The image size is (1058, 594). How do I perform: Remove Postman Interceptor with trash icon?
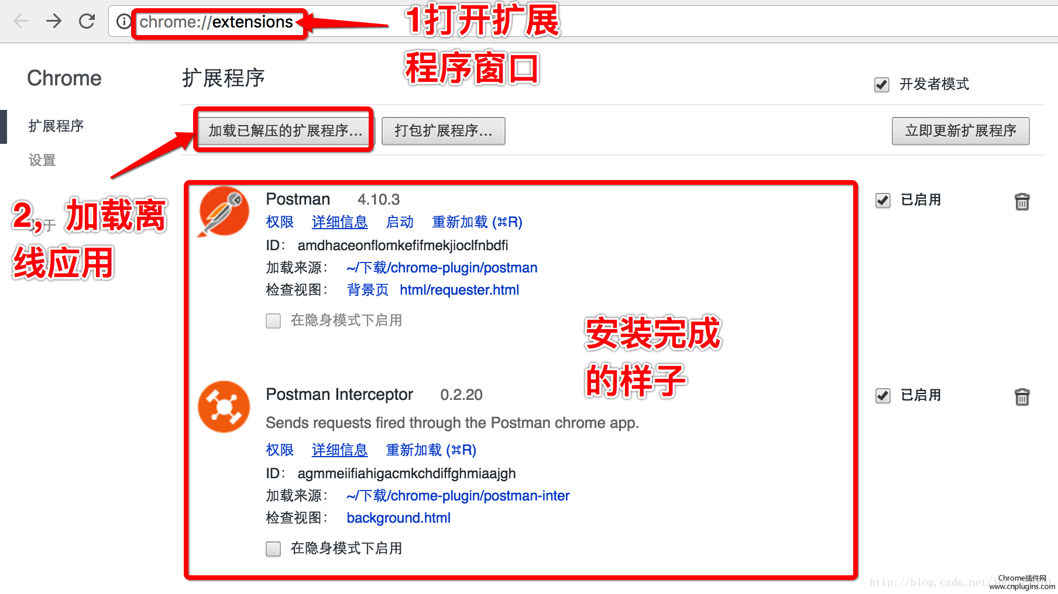tap(1022, 396)
